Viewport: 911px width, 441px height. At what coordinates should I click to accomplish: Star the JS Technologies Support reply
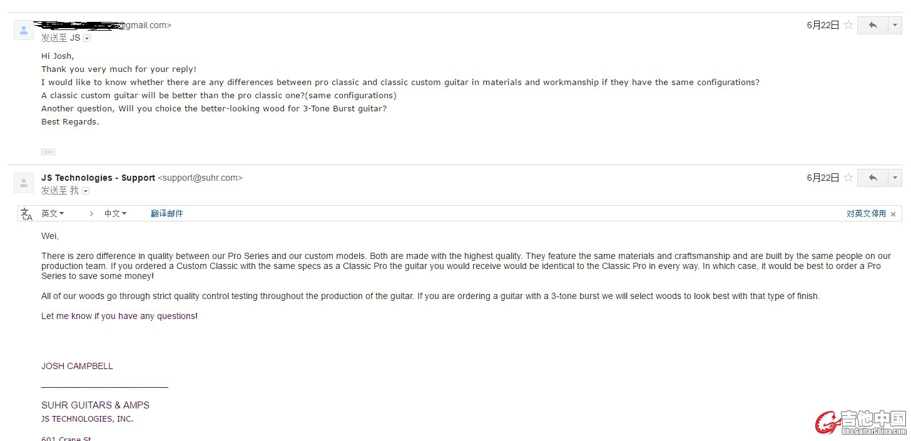click(x=848, y=178)
